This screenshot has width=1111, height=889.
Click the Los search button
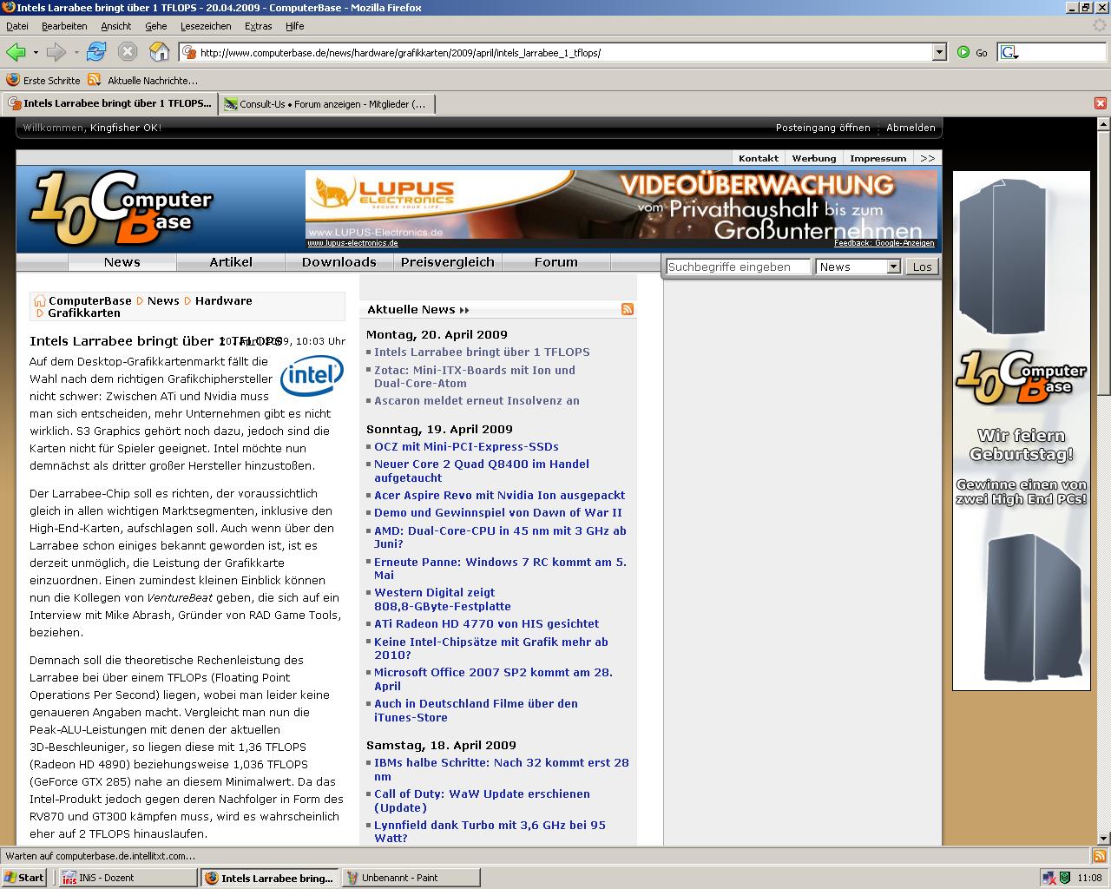point(923,267)
